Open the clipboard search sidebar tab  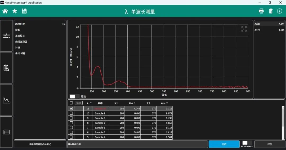coord(6,68)
